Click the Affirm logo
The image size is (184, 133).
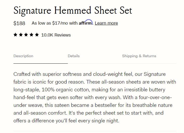pyautogui.click(x=86, y=22)
